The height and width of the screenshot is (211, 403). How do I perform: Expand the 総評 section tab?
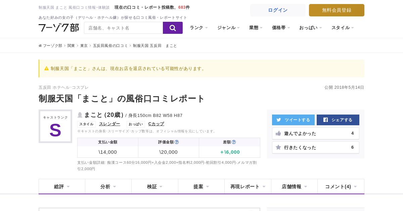pyautogui.click(x=62, y=187)
